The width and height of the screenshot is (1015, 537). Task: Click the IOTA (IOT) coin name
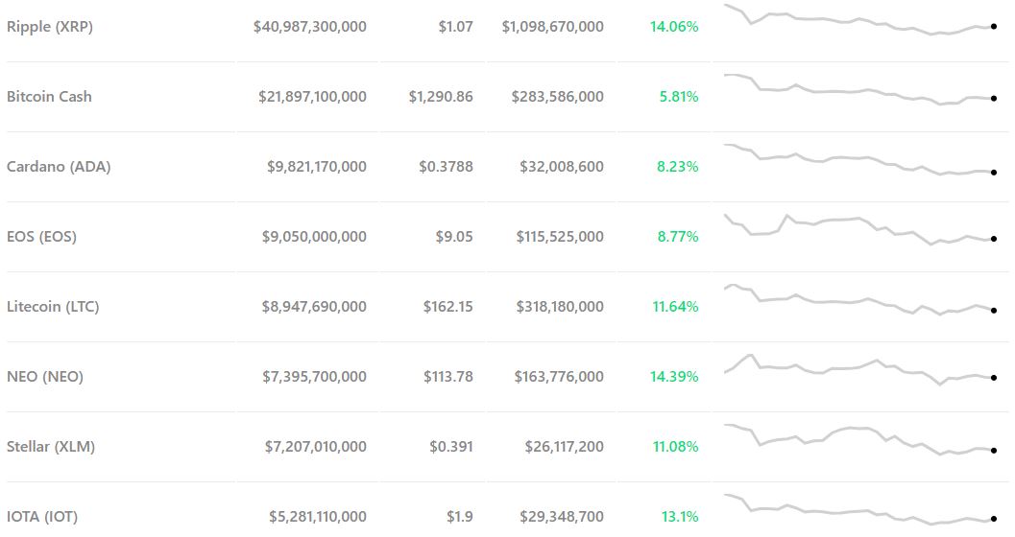[x=42, y=517]
